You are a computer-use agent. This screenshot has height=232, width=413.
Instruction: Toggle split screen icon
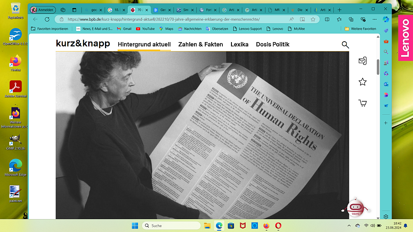pos(327,19)
